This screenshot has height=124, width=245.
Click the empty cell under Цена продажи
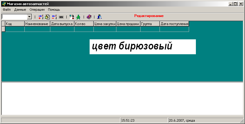click(128, 29)
